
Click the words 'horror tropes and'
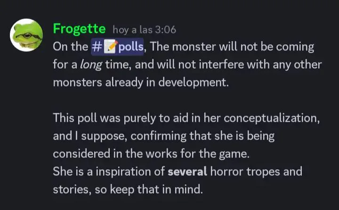[256, 171]
